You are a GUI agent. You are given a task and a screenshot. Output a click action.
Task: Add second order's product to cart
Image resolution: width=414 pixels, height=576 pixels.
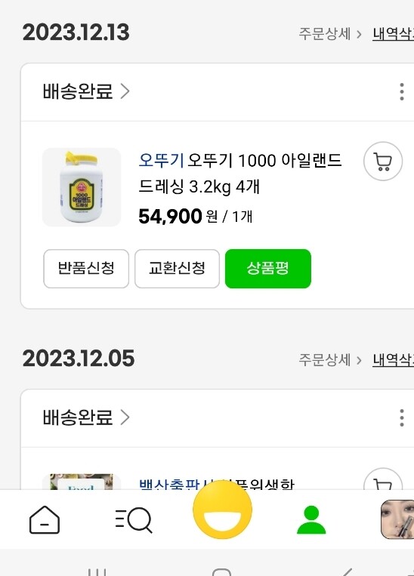(383, 479)
